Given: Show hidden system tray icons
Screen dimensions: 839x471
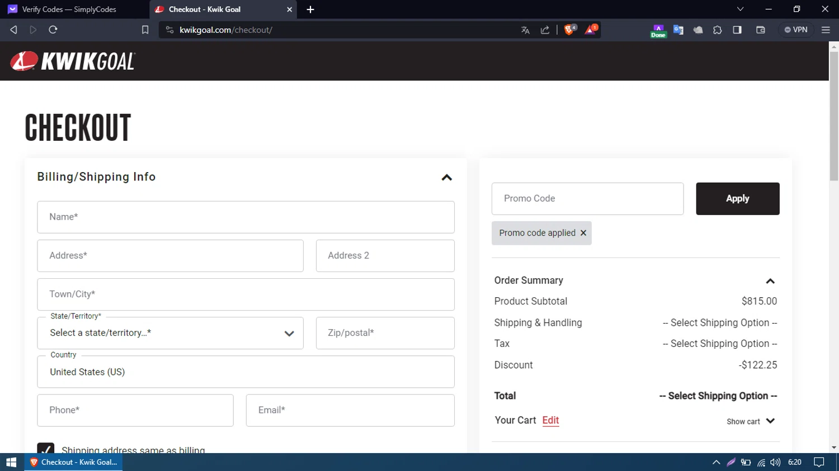Looking at the screenshot, I should click(x=716, y=462).
